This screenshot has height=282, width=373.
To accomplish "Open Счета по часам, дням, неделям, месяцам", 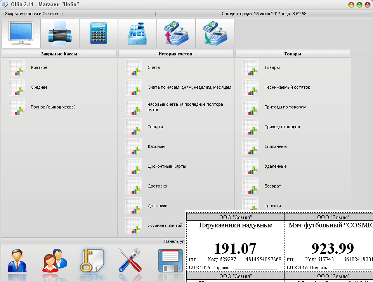I will tap(189, 88).
